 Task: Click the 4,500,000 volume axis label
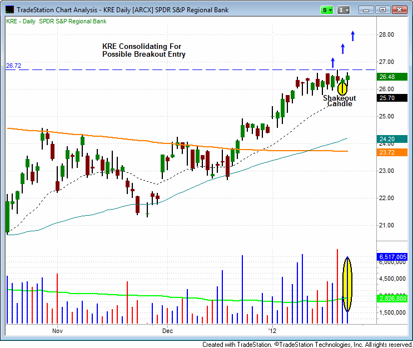coord(392,279)
